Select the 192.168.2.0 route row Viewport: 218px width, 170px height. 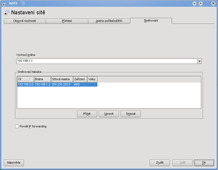pos(57,84)
